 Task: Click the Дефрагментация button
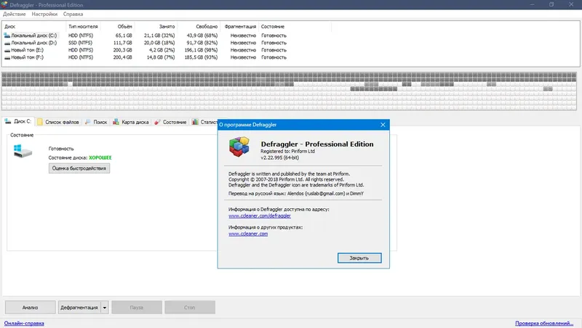coord(79,307)
